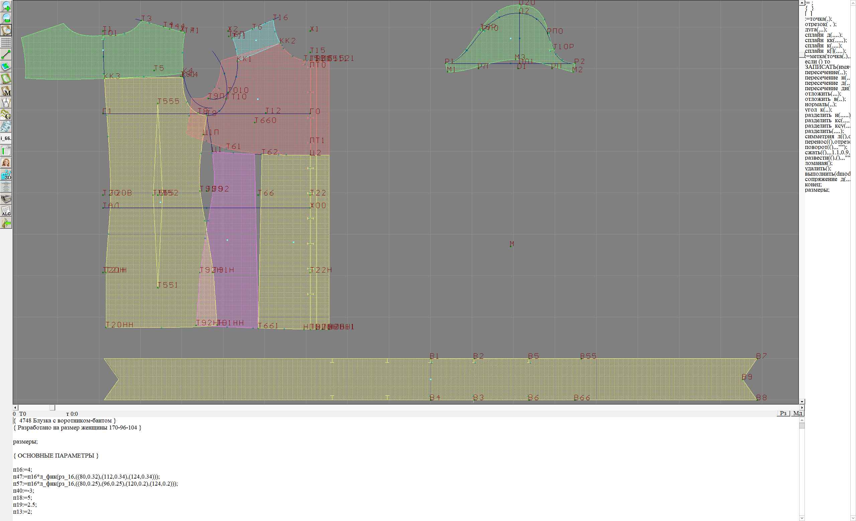Launch the 3D view icon
The image size is (856, 521).
6,174
